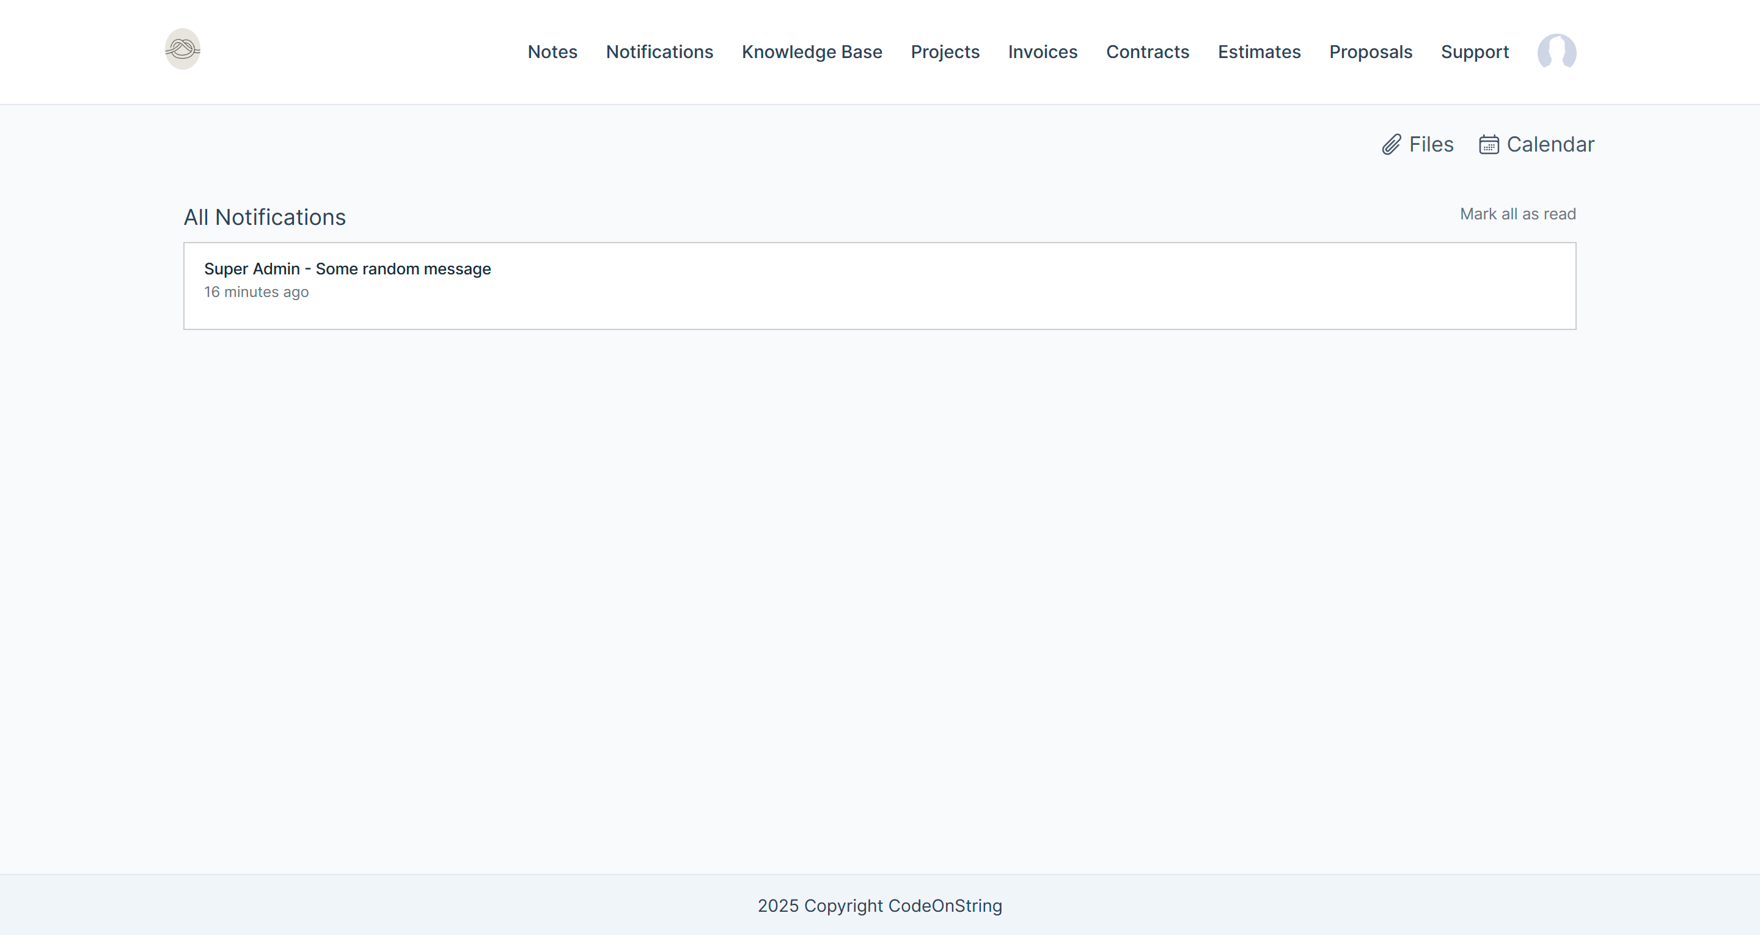Open the Invoices section
This screenshot has width=1760, height=935.
1043,52
